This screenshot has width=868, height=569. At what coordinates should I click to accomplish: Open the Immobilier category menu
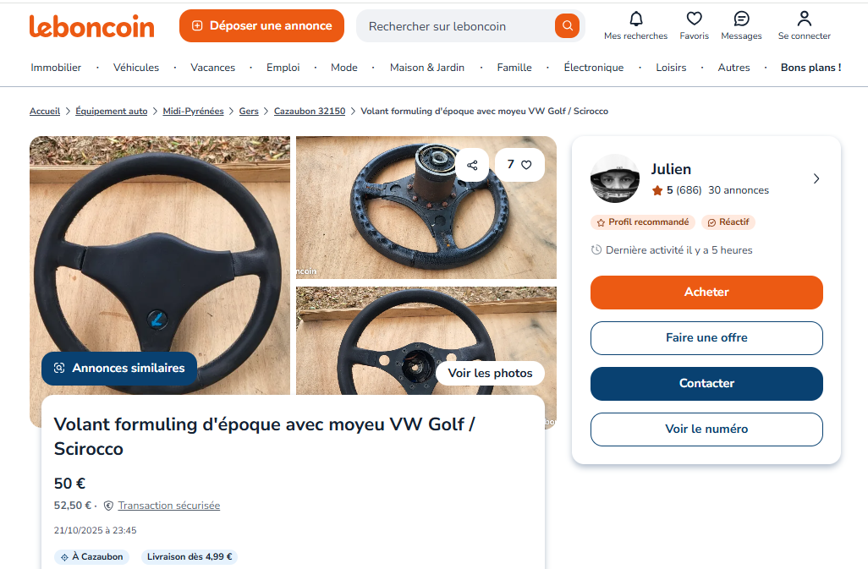pyautogui.click(x=56, y=68)
